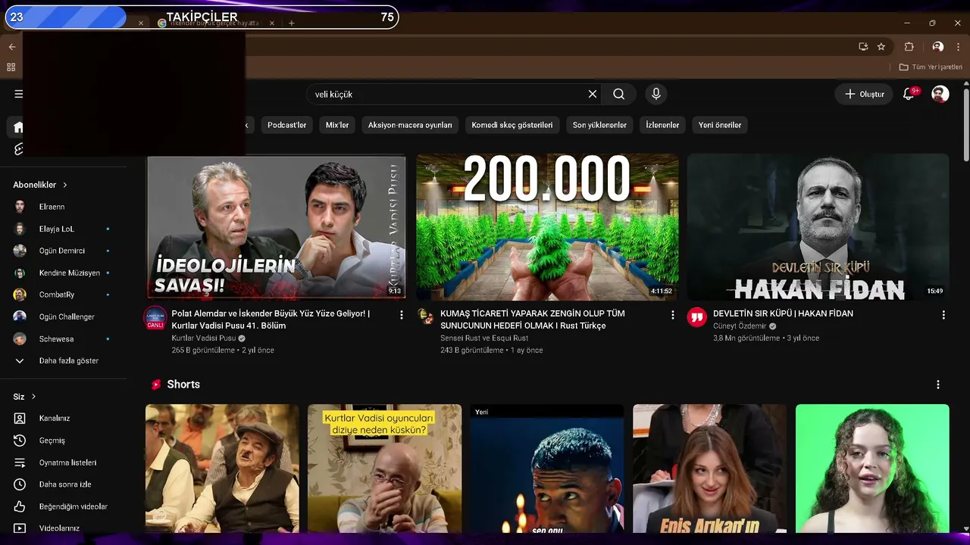Select the Podcast'ler filter chip
The image size is (970, 545).
(287, 125)
